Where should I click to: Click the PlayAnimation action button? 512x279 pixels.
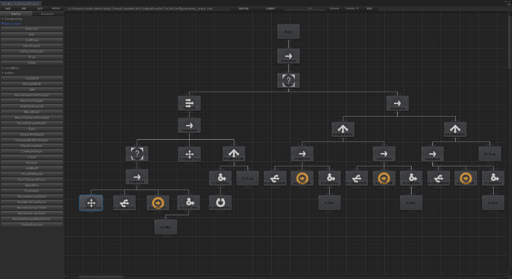coord(32,146)
